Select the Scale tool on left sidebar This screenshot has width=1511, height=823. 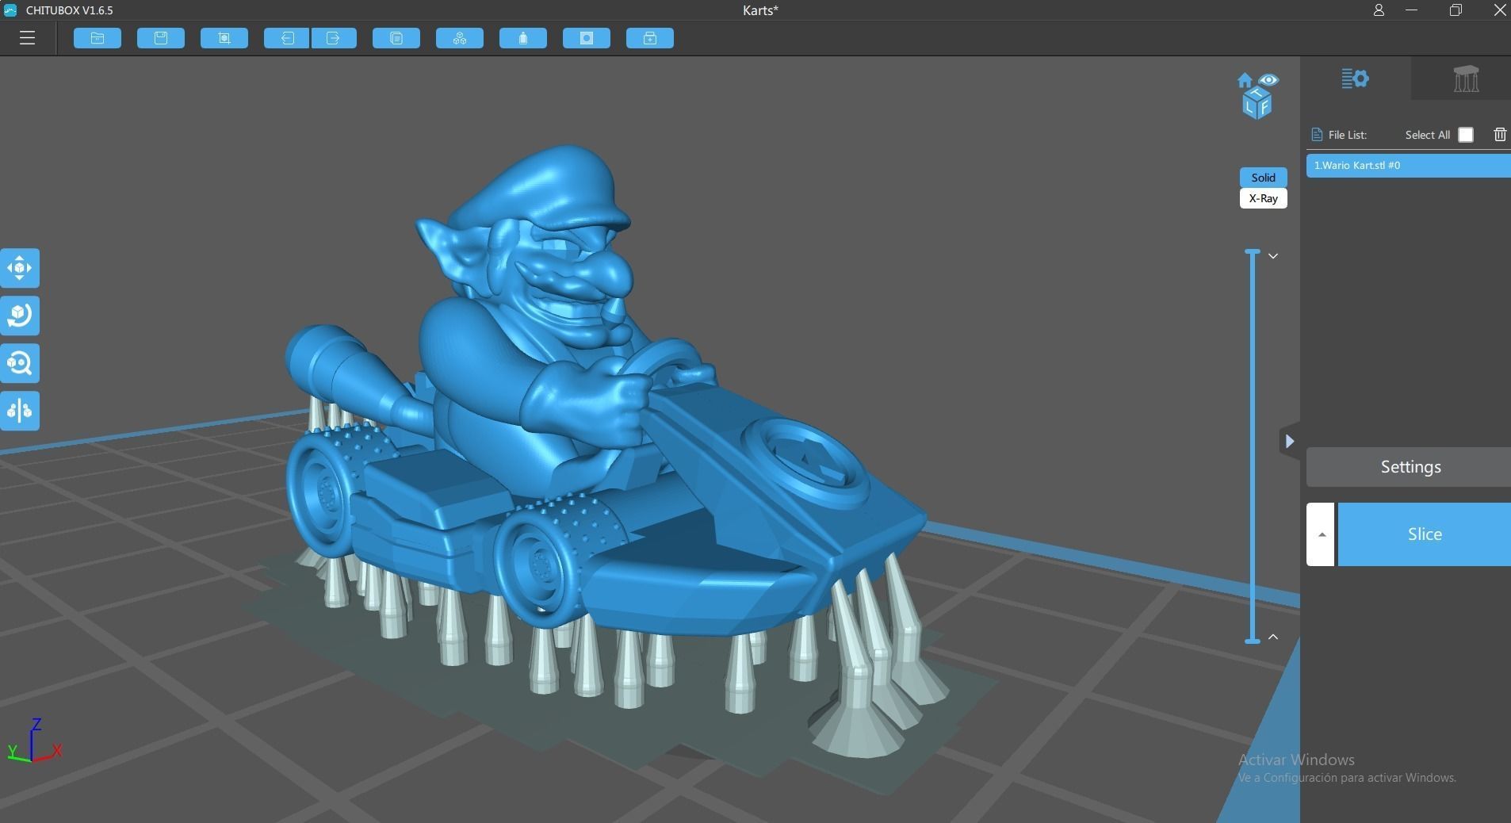[x=20, y=363]
